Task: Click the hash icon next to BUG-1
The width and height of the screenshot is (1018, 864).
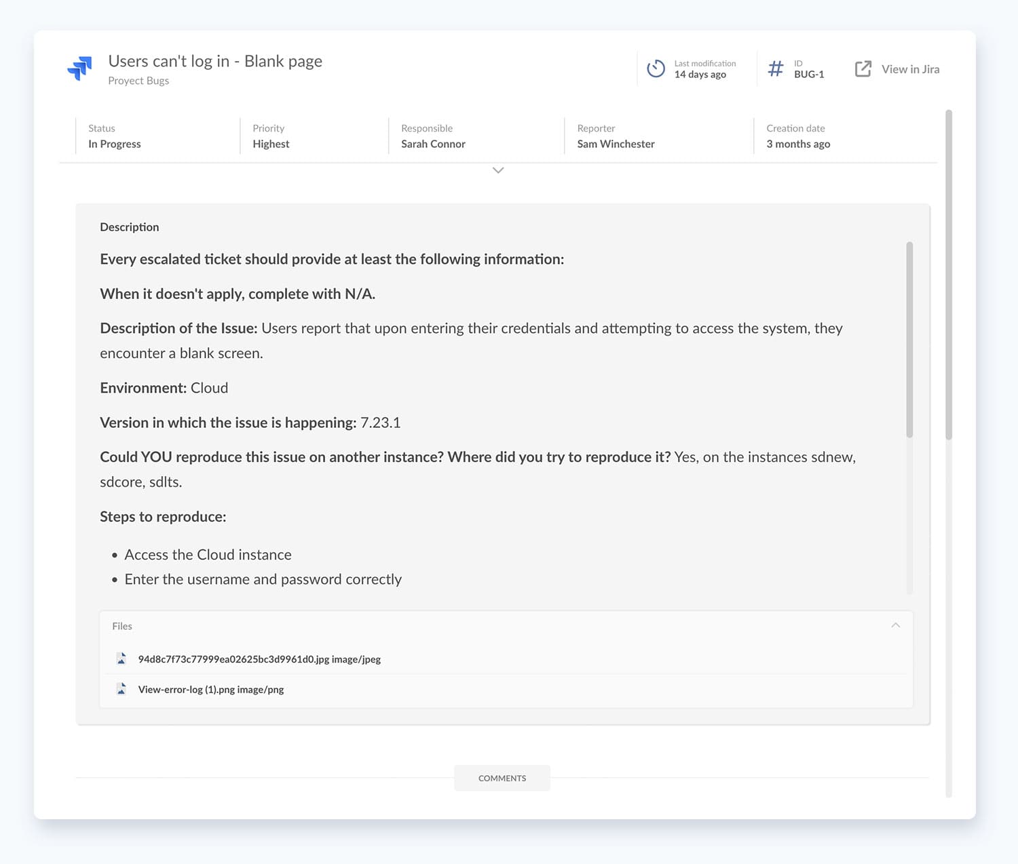Action: pos(775,68)
